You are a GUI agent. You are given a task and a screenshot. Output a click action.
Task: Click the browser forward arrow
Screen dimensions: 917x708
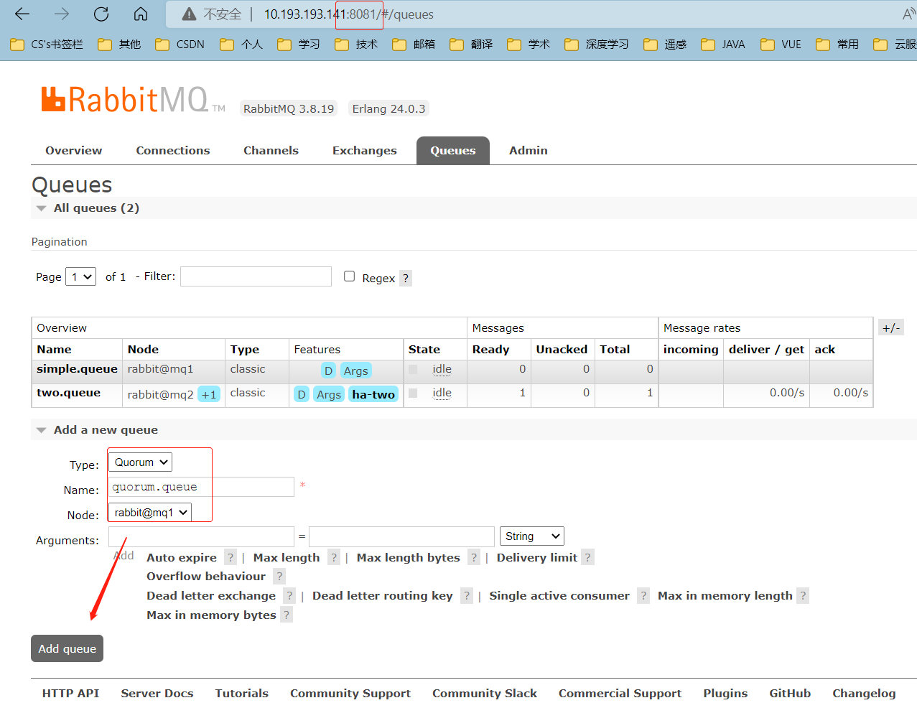coord(62,14)
